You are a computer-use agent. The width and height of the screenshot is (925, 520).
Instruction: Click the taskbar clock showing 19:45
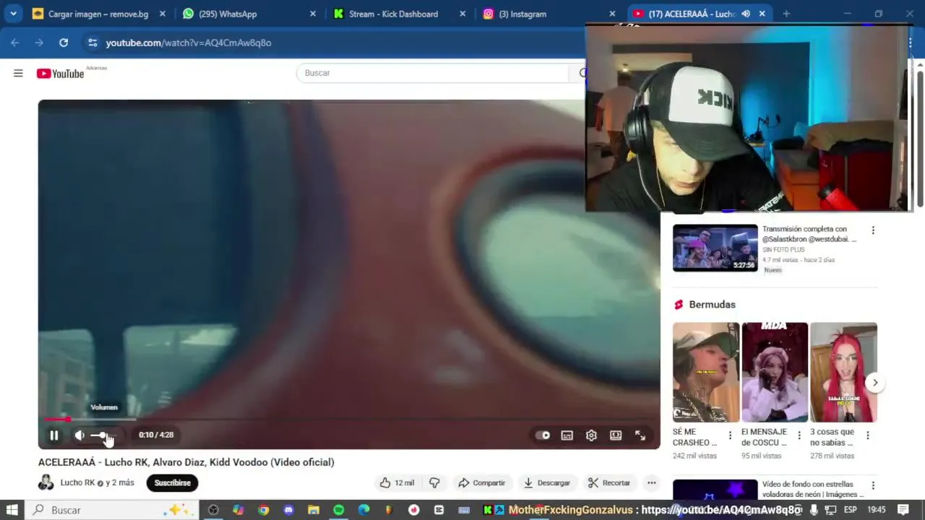point(877,510)
